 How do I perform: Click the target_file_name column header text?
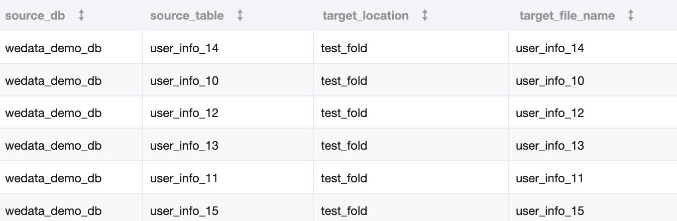567,16
